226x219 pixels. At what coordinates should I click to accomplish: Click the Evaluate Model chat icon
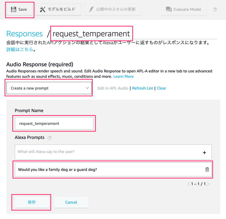tap(169, 9)
